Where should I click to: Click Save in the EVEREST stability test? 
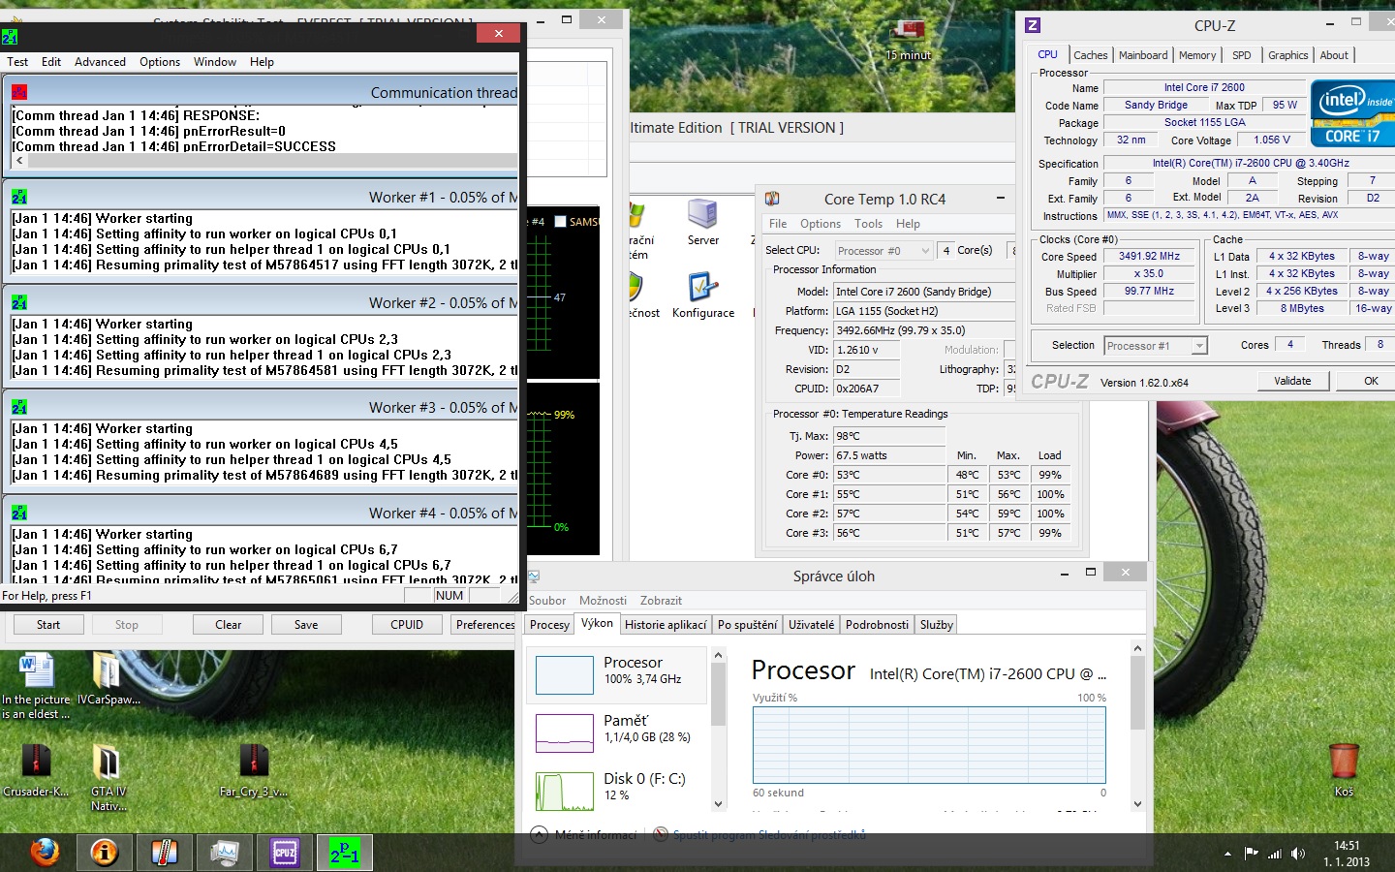[x=306, y=625]
